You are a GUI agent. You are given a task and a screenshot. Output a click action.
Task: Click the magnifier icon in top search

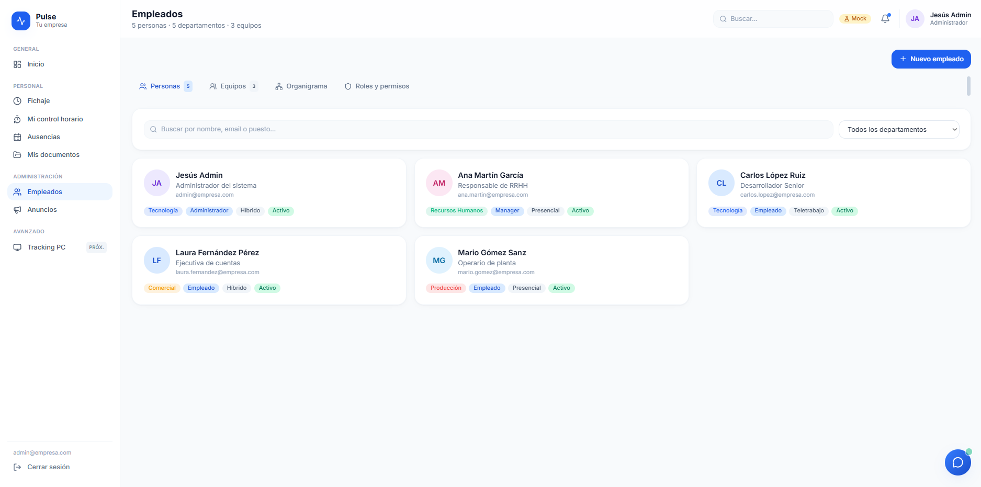723,19
